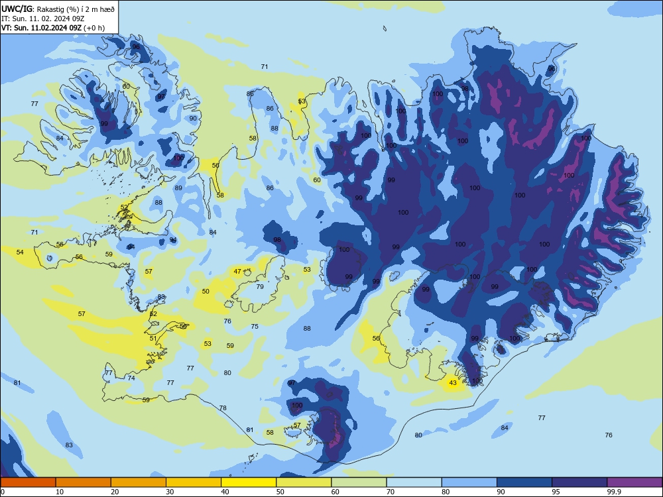Click the '95' legend tick label
The width and height of the screenshot is (663, 497).
pos(556,492)
